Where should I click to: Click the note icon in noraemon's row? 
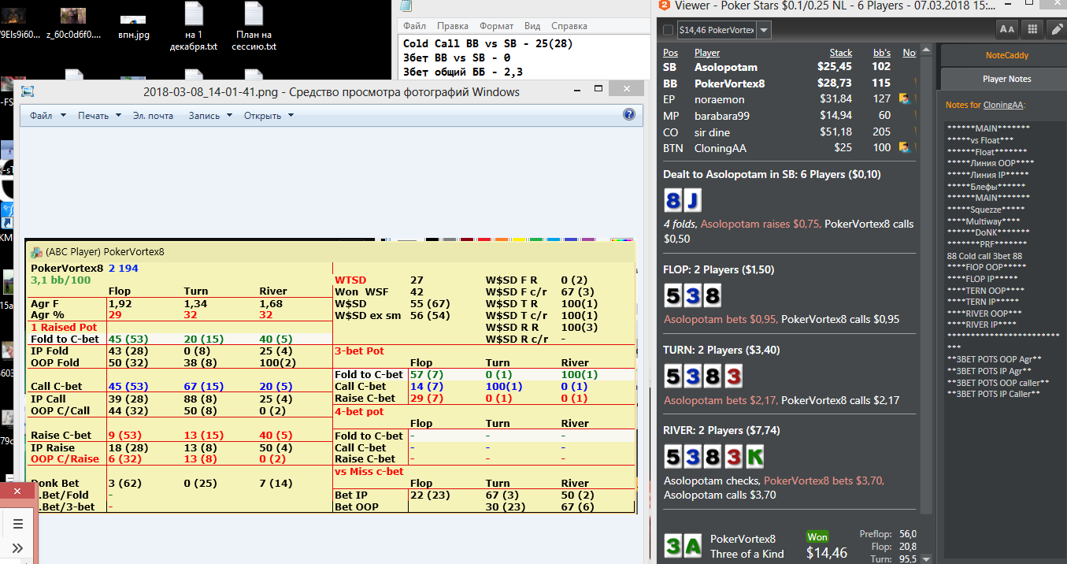pos(906,99)
